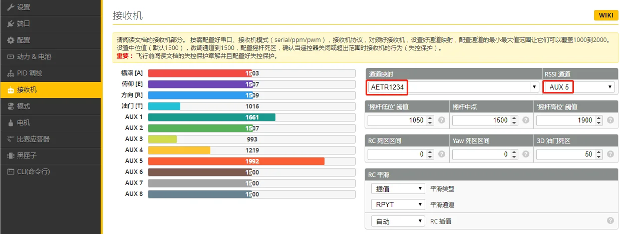620x234 pixels.
Task: Click help icon beside RC 死区区间
Action: 442,155
